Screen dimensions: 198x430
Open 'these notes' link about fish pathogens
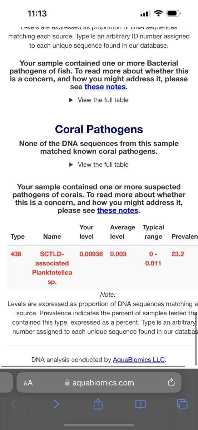[105, 87]
